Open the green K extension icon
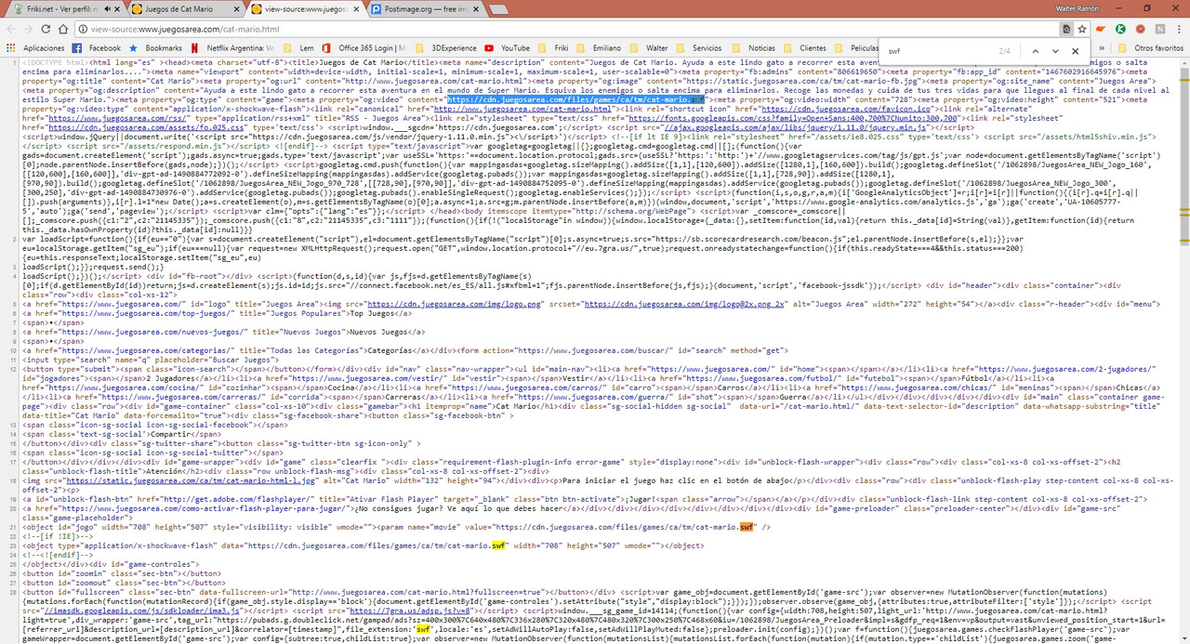Image resolution: width=1190 pixels, height=644 pixels. pyautogui.click(x=1122, y=29)
